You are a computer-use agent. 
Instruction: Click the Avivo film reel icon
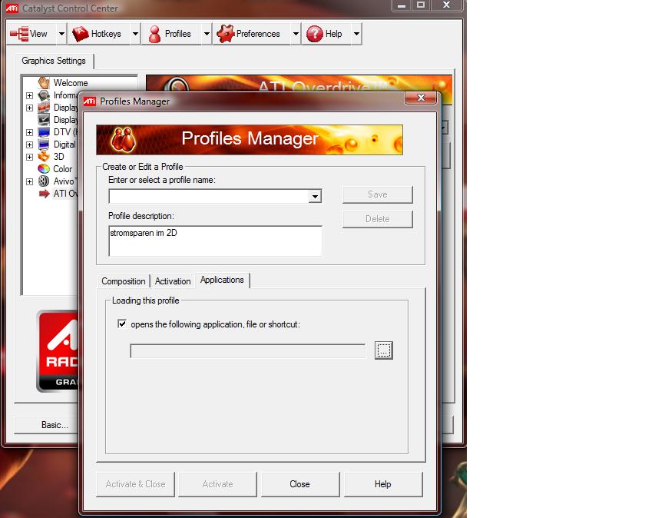point(44,181)
